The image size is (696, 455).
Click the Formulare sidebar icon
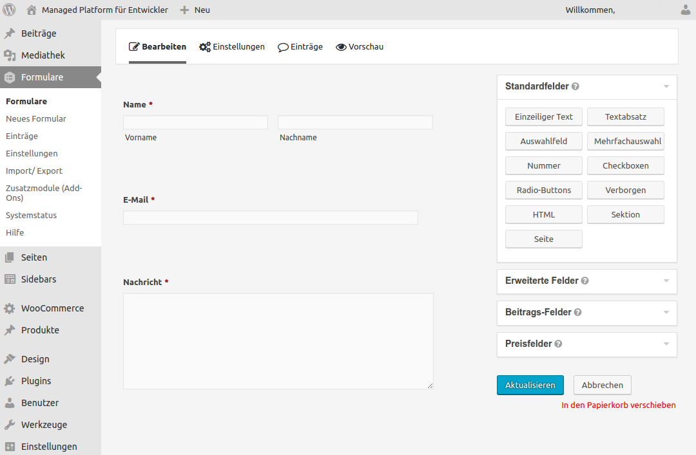point(10,77)
